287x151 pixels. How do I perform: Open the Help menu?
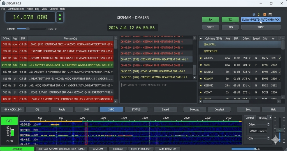click(x=63, y=9)
